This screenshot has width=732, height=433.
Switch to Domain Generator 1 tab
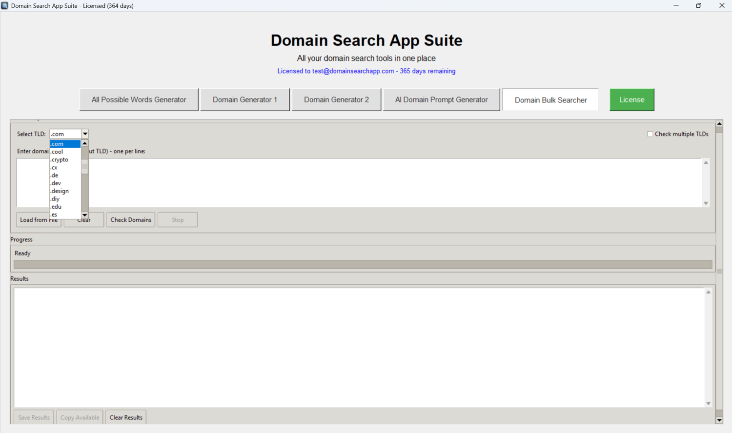point(245,99)
